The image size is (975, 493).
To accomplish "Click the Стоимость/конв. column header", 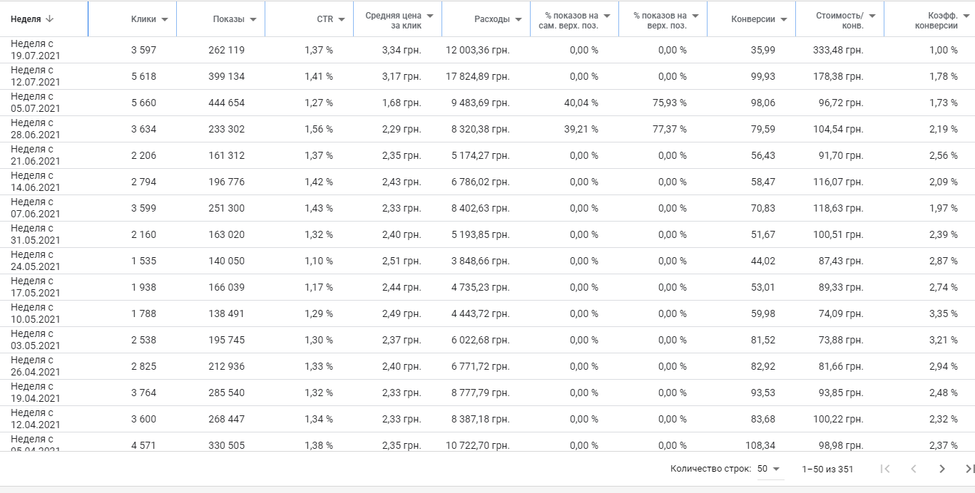I will pyautogui.click(x=839, y=20).
